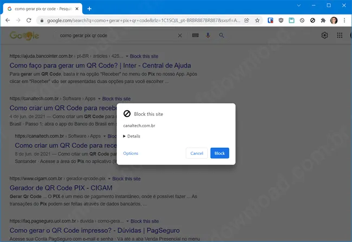Open the Extensions puzzle piece menu
352x242 pixels.
click(323, 21)
